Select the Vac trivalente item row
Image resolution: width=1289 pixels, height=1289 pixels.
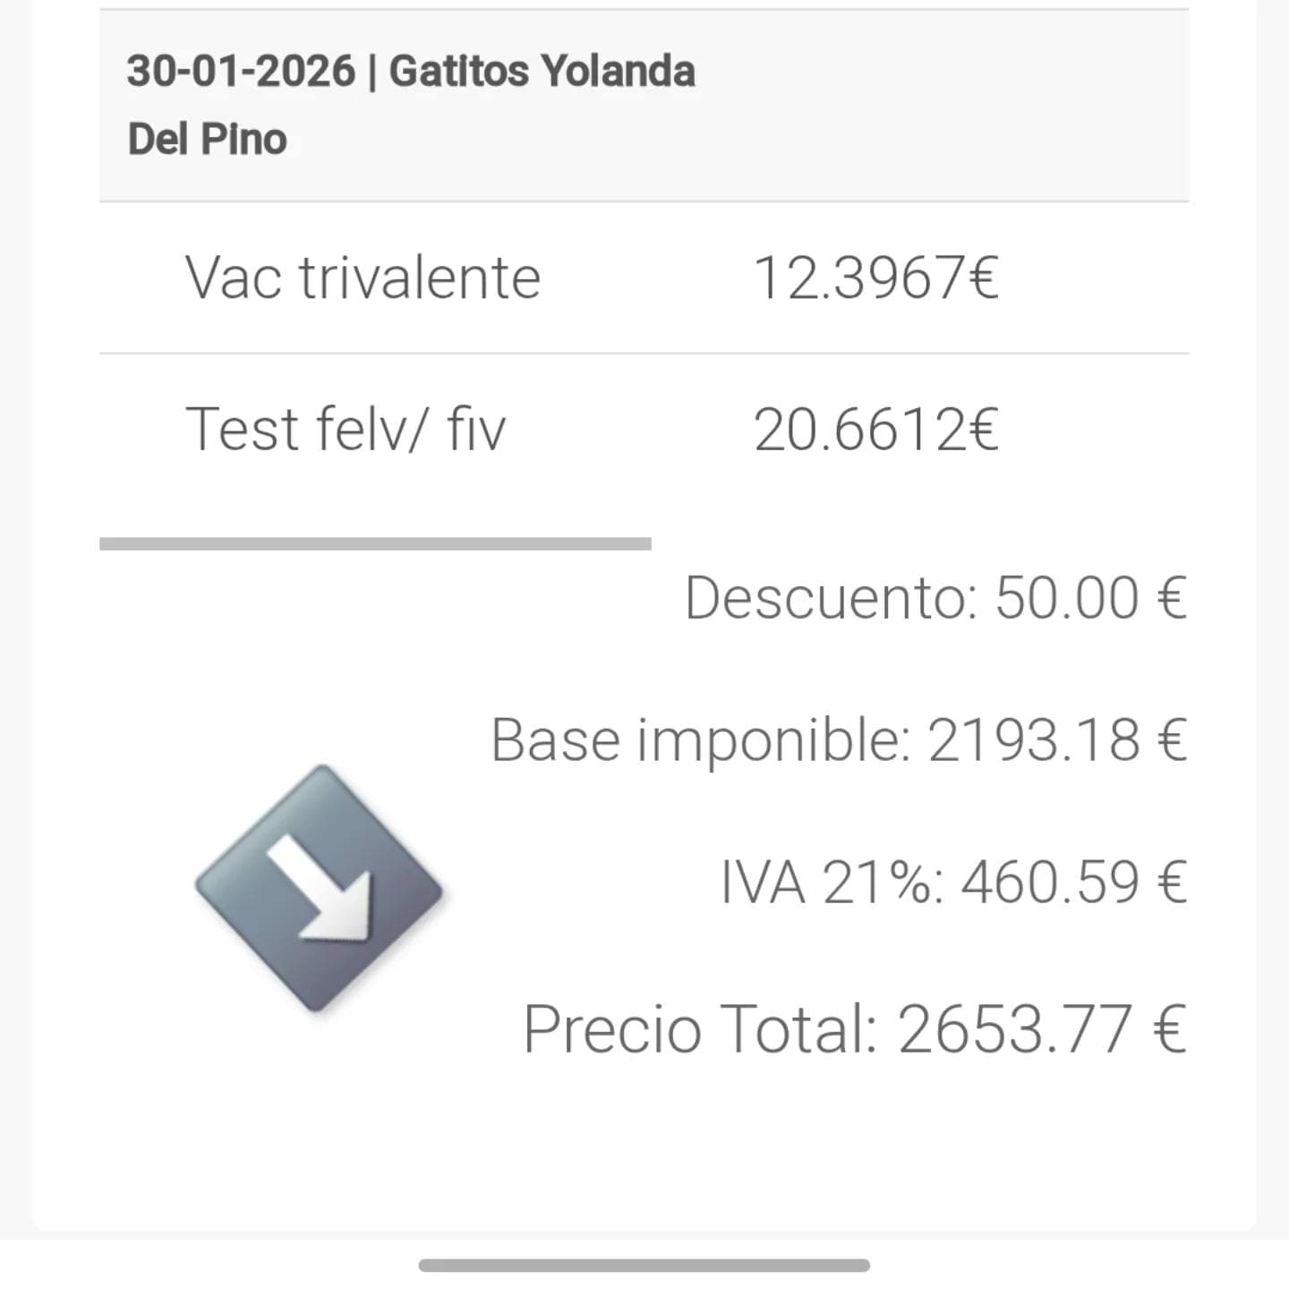[363, 277]
